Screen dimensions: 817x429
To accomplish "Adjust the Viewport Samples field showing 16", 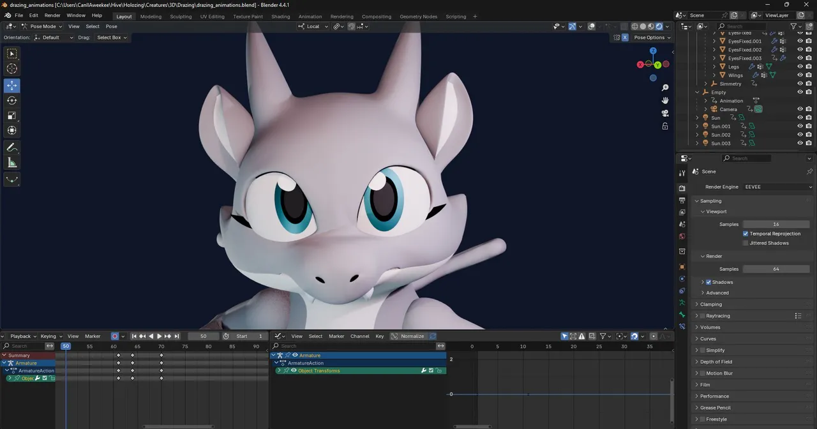I will [x=776, y=225].
